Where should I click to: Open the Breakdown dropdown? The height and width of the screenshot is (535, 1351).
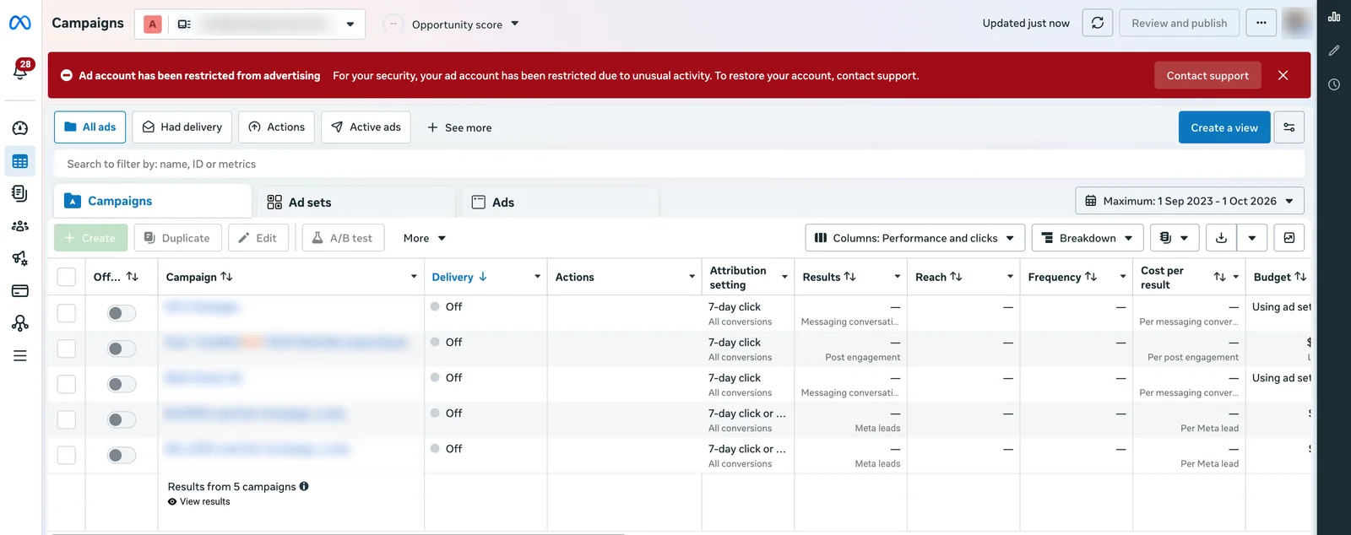coord(1088,238)
